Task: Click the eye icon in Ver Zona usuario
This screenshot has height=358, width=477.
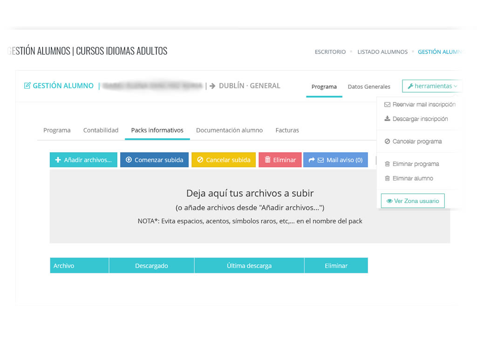Action: pyautogui.click(x=389, y=201)
